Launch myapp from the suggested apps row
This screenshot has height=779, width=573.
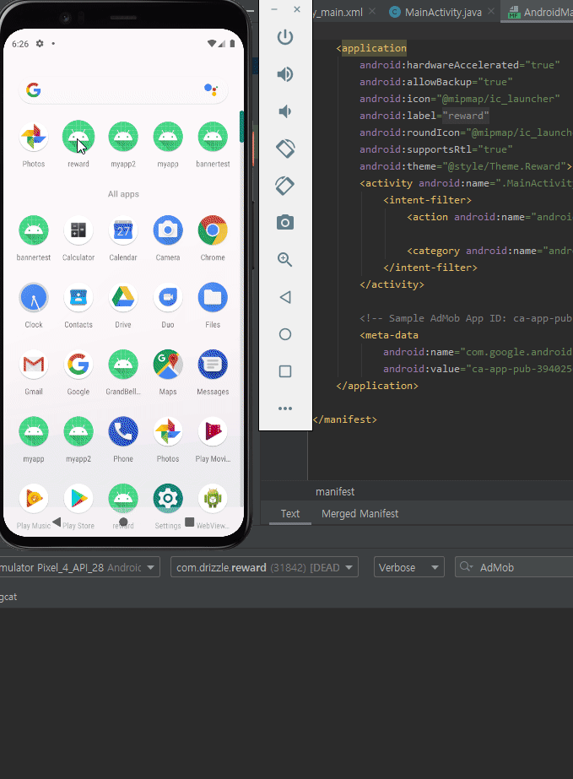(x=168, y=137)
